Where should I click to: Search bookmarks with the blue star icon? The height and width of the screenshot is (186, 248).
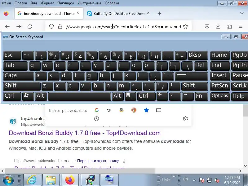pyautogui.click(x=146, y=110)
